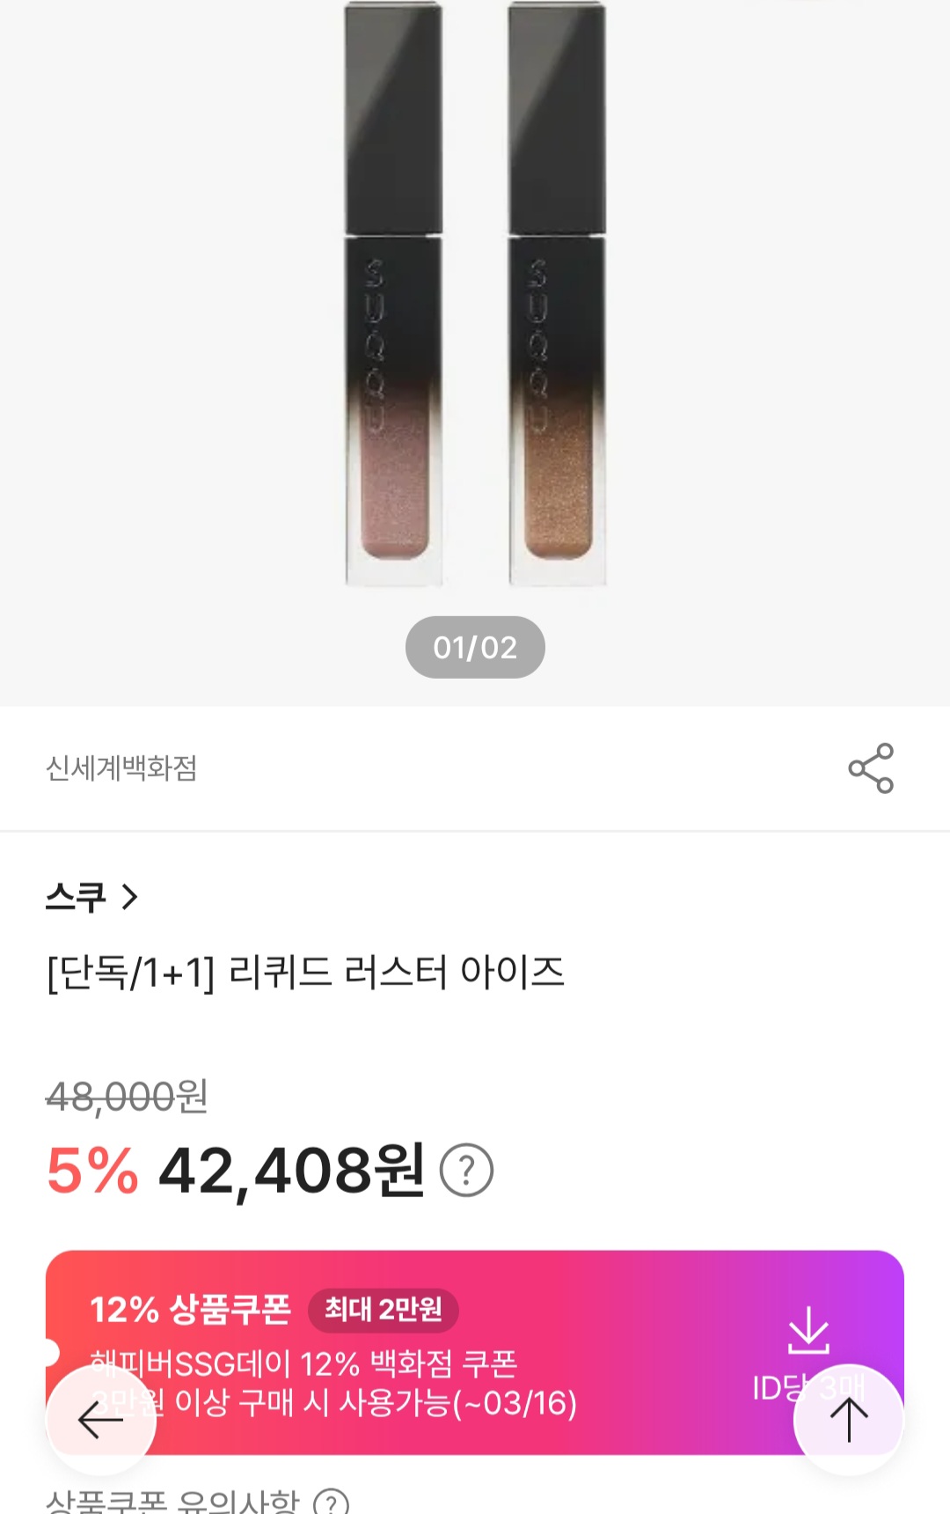Screen dimensions: 950x1514
Task: Tap the 신세계백화점 store label
Action: [x=121, y=768]
